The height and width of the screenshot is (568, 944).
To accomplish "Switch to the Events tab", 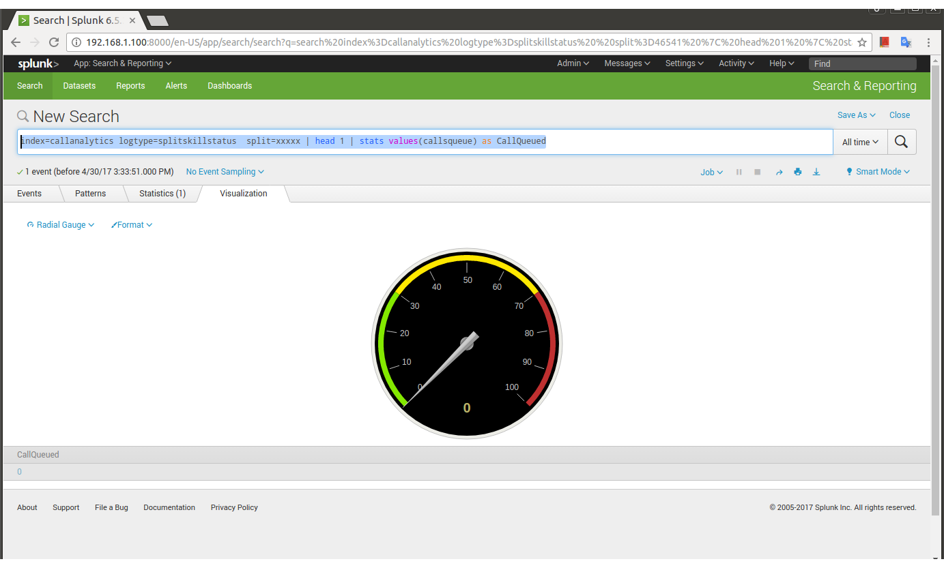I will [29, 194].
